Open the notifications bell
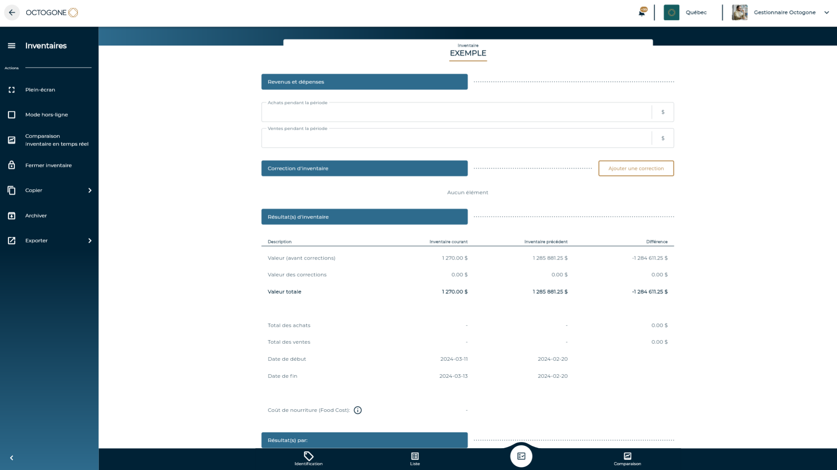 coord(642,12)
